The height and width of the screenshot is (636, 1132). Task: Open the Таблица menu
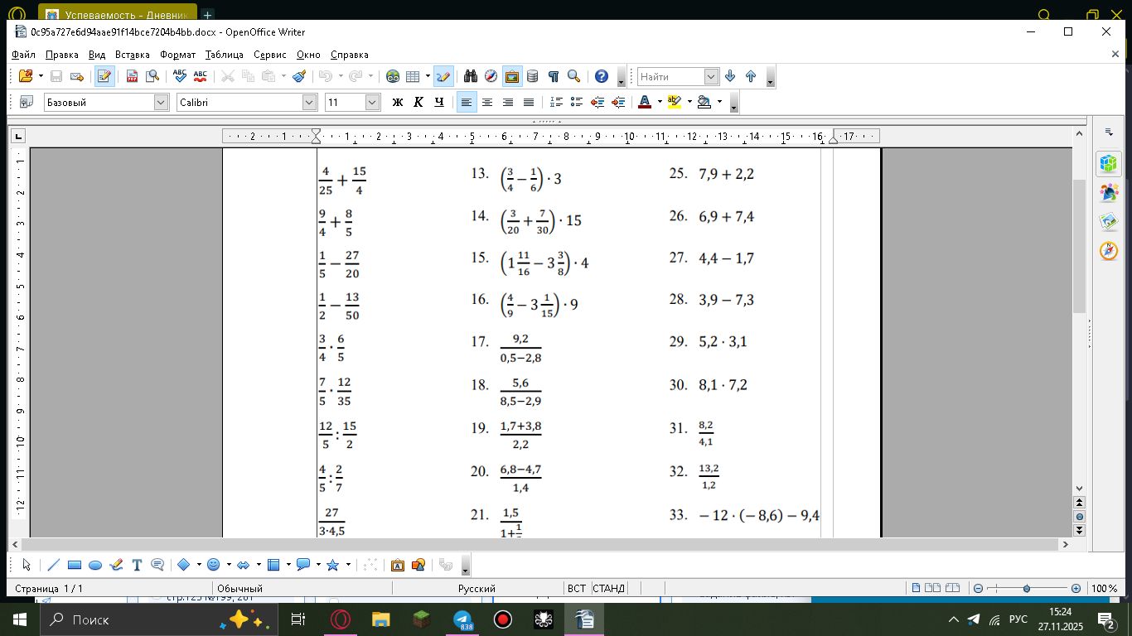click(x=224, y=55)
